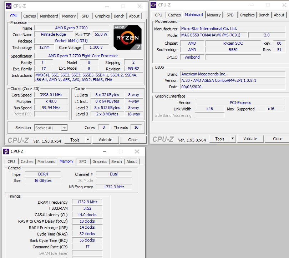Viewport: 289px width, 258px height.
Task: Open the Bench tab in the Mainboard window
Action: 264,15
